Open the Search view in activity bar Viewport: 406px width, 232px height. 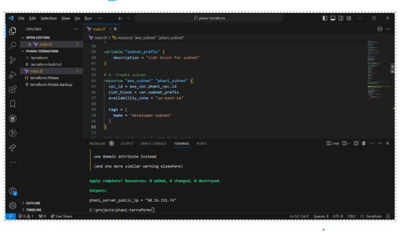(x=12, y=45)
